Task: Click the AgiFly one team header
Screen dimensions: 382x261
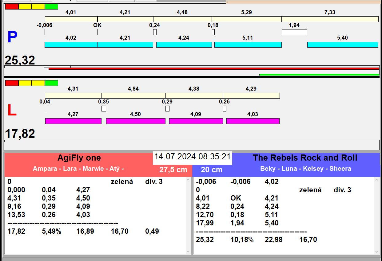Action: pos(79,158)
